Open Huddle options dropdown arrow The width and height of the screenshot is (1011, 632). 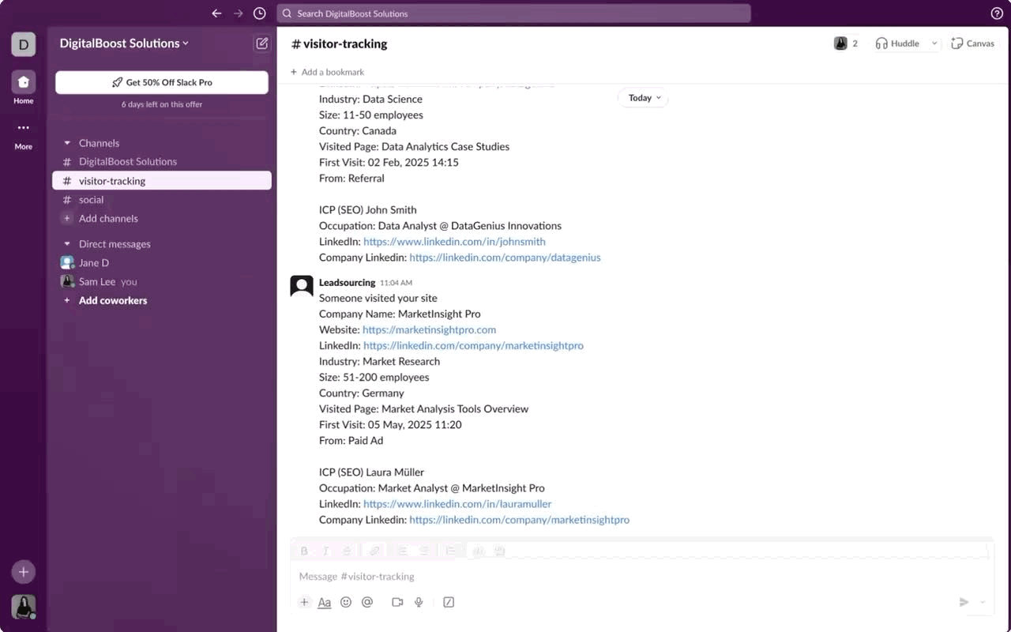934,43
